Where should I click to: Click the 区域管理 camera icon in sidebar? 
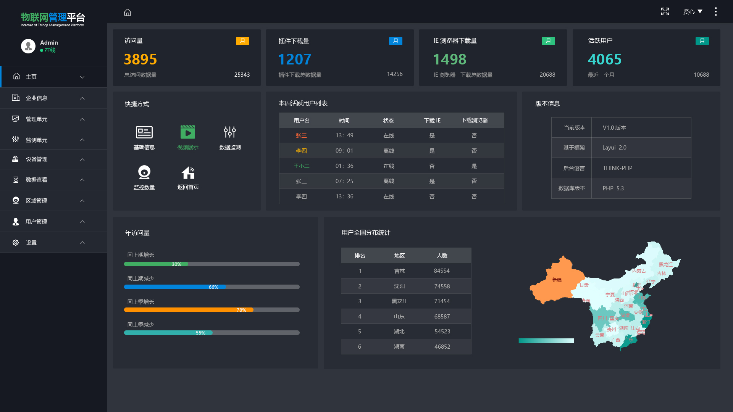(16, 201)
